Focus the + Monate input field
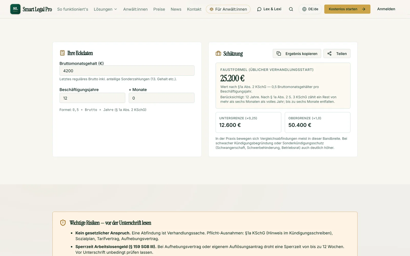 [161, 98]
